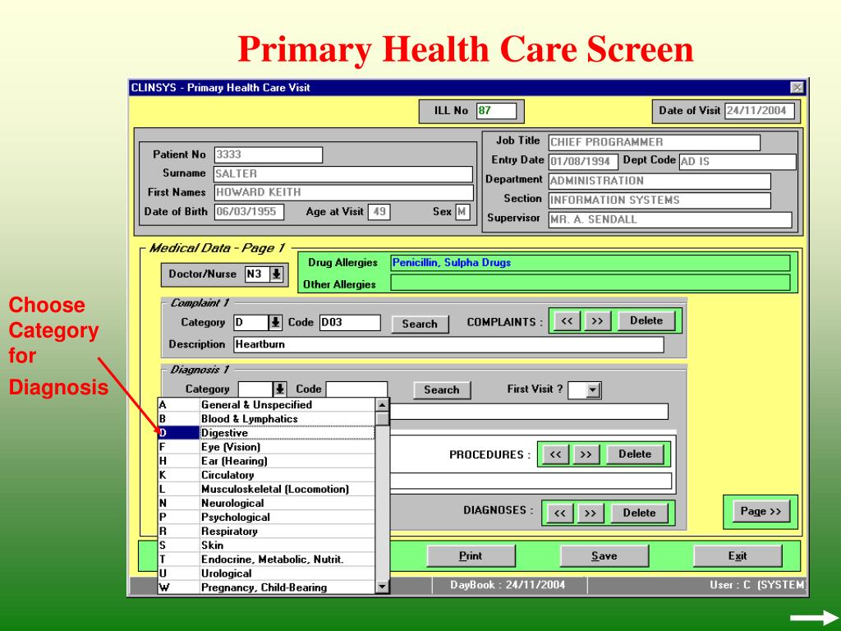Viewport: 841px width, 631px height.
Task: Click the First Names field
Action: pos(344,192)
